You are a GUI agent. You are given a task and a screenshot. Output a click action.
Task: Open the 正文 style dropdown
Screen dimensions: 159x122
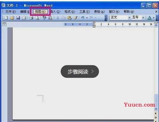click(x=129, y=17)
